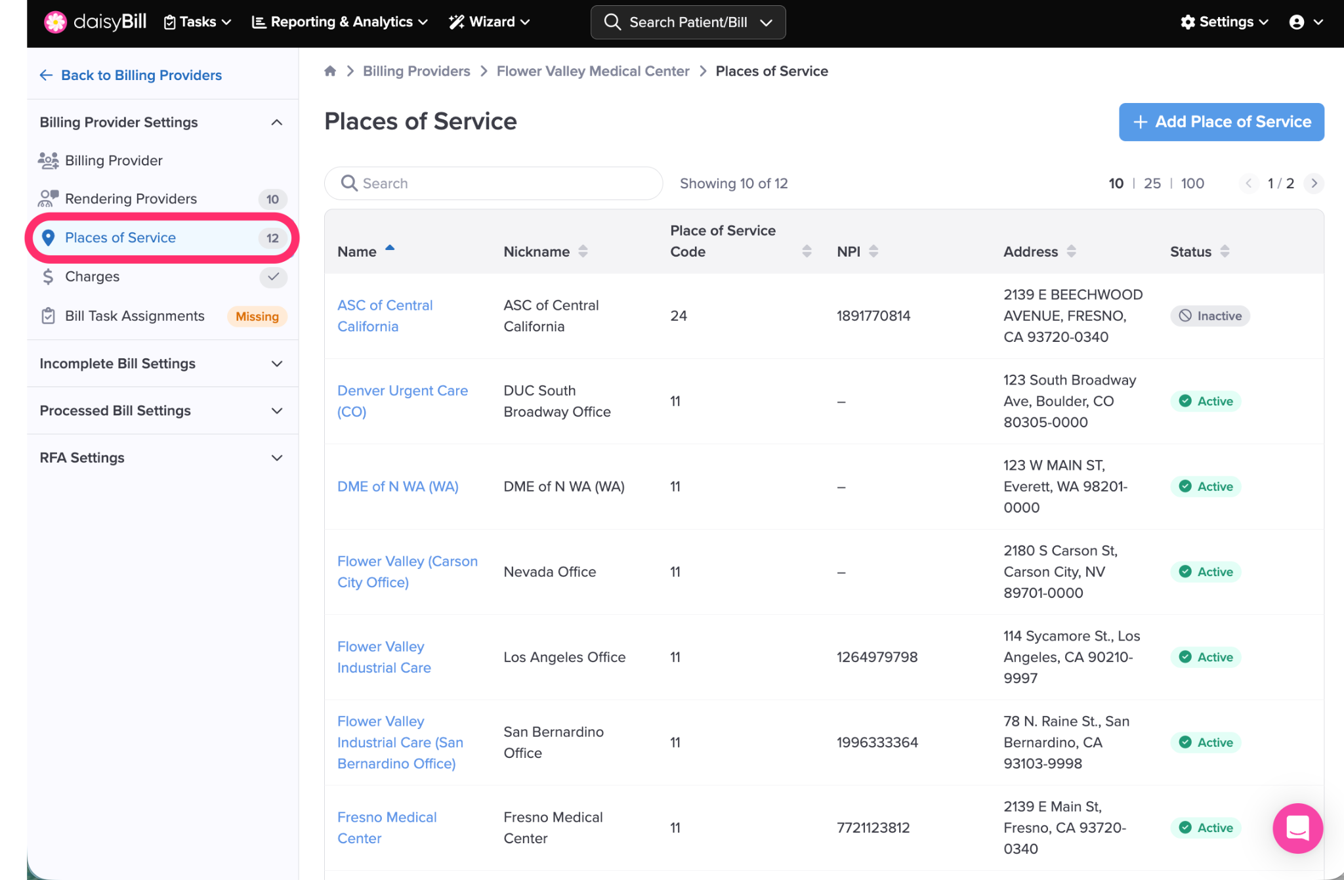Screen dimensions: 1344x880
Task: Sort table by Status column
Action: (x=1225, y=251)
